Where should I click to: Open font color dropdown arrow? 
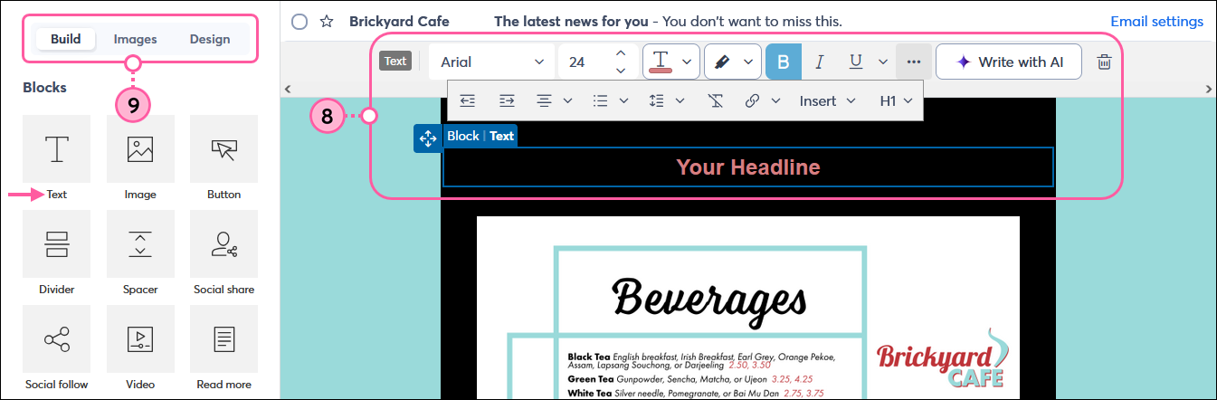[687, 62]
